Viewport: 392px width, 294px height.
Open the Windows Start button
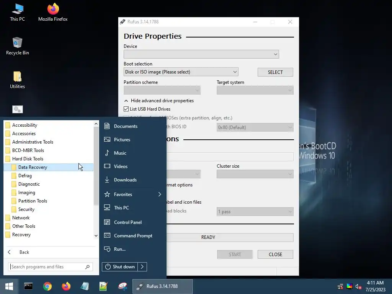pos(9,286)
